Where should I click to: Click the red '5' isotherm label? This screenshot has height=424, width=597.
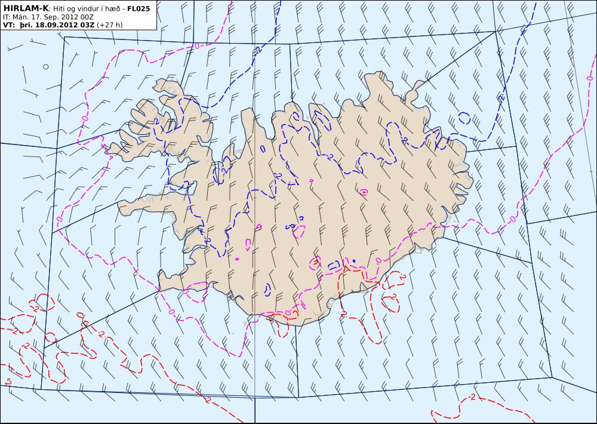[x=9, y=381]
